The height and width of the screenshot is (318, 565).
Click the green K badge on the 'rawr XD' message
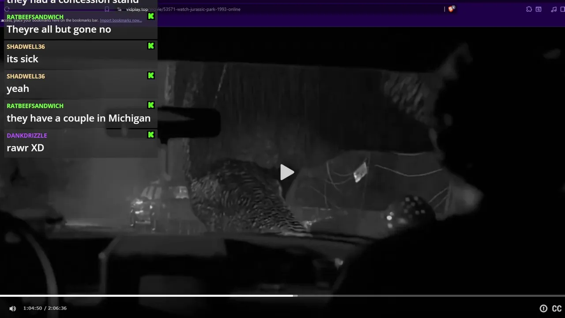coord(151,135)
